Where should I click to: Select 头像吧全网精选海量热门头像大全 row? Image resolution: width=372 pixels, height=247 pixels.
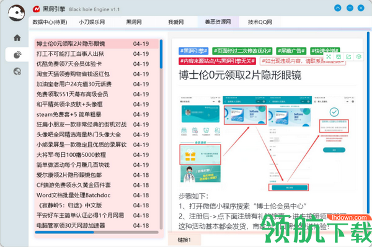(97, 135)
